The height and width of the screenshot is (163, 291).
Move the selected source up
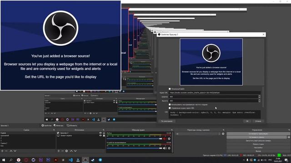pyautogui.click(x=71, y=151)
